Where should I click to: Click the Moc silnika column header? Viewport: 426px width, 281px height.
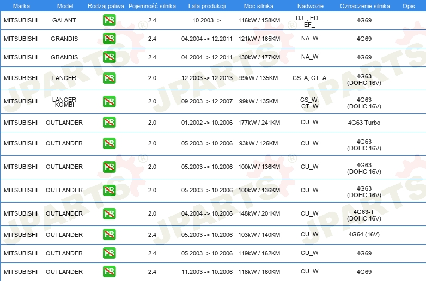point(259,6)
